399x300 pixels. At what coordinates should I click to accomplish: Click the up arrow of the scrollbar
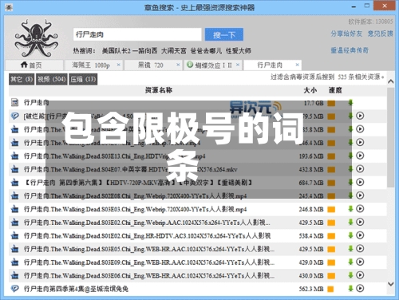[x=391, y=81]
